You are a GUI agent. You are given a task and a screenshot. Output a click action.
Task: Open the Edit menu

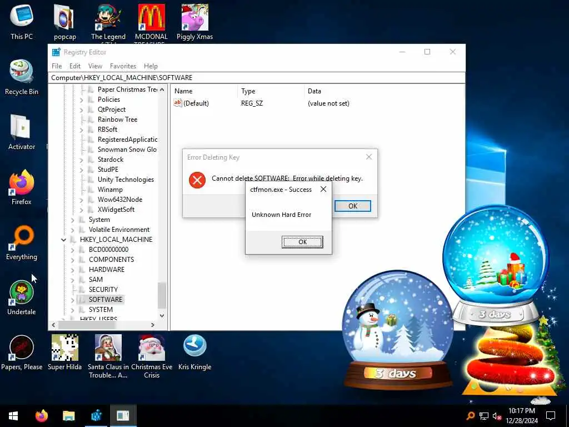(75, 66)
